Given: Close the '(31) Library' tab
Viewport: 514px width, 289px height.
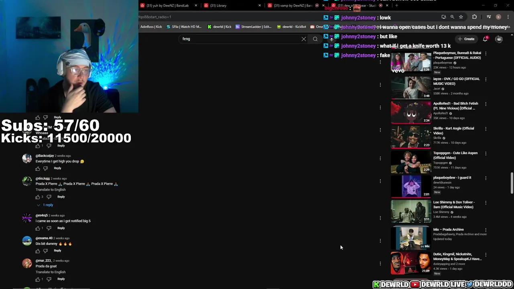Looking at the screenshot, I should tap(259, 6).
